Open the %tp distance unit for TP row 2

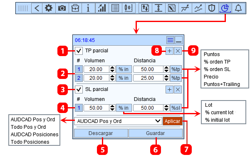[x=176, y=78]
